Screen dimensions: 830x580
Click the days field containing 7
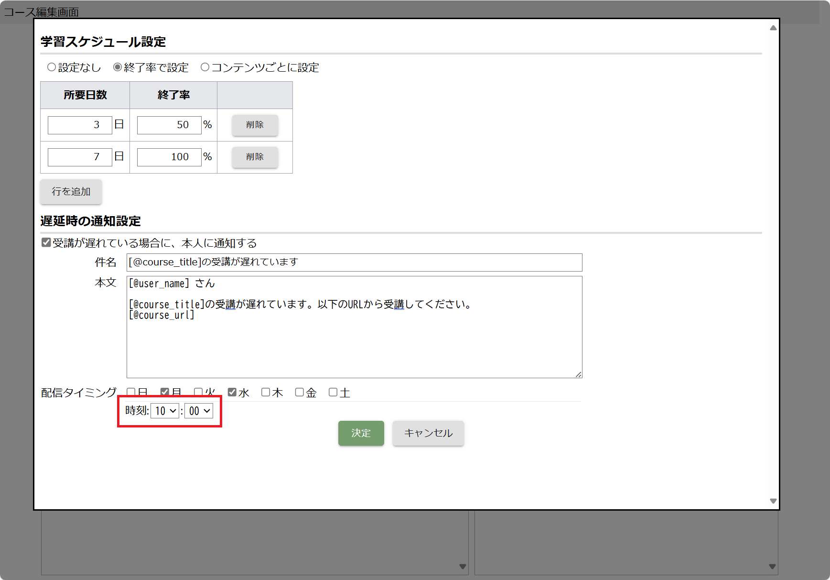(x=80, y=157)
